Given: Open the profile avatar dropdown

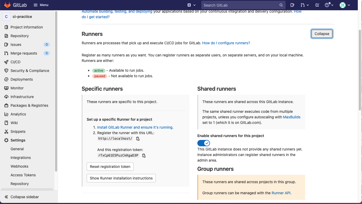Looking at the screenshot, I should [344, 5].
